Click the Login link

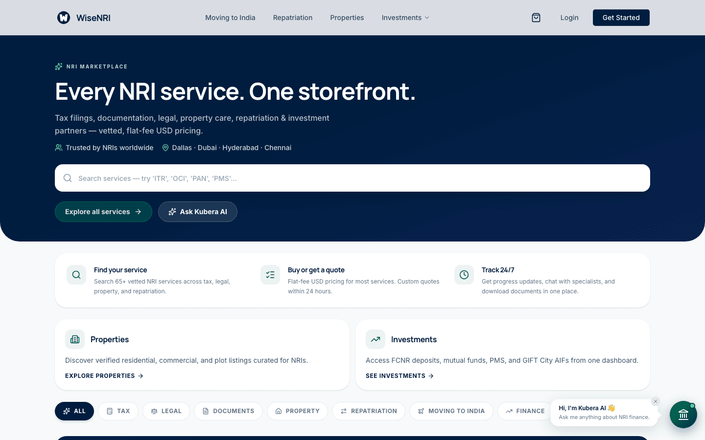click(x=569, y=18)
